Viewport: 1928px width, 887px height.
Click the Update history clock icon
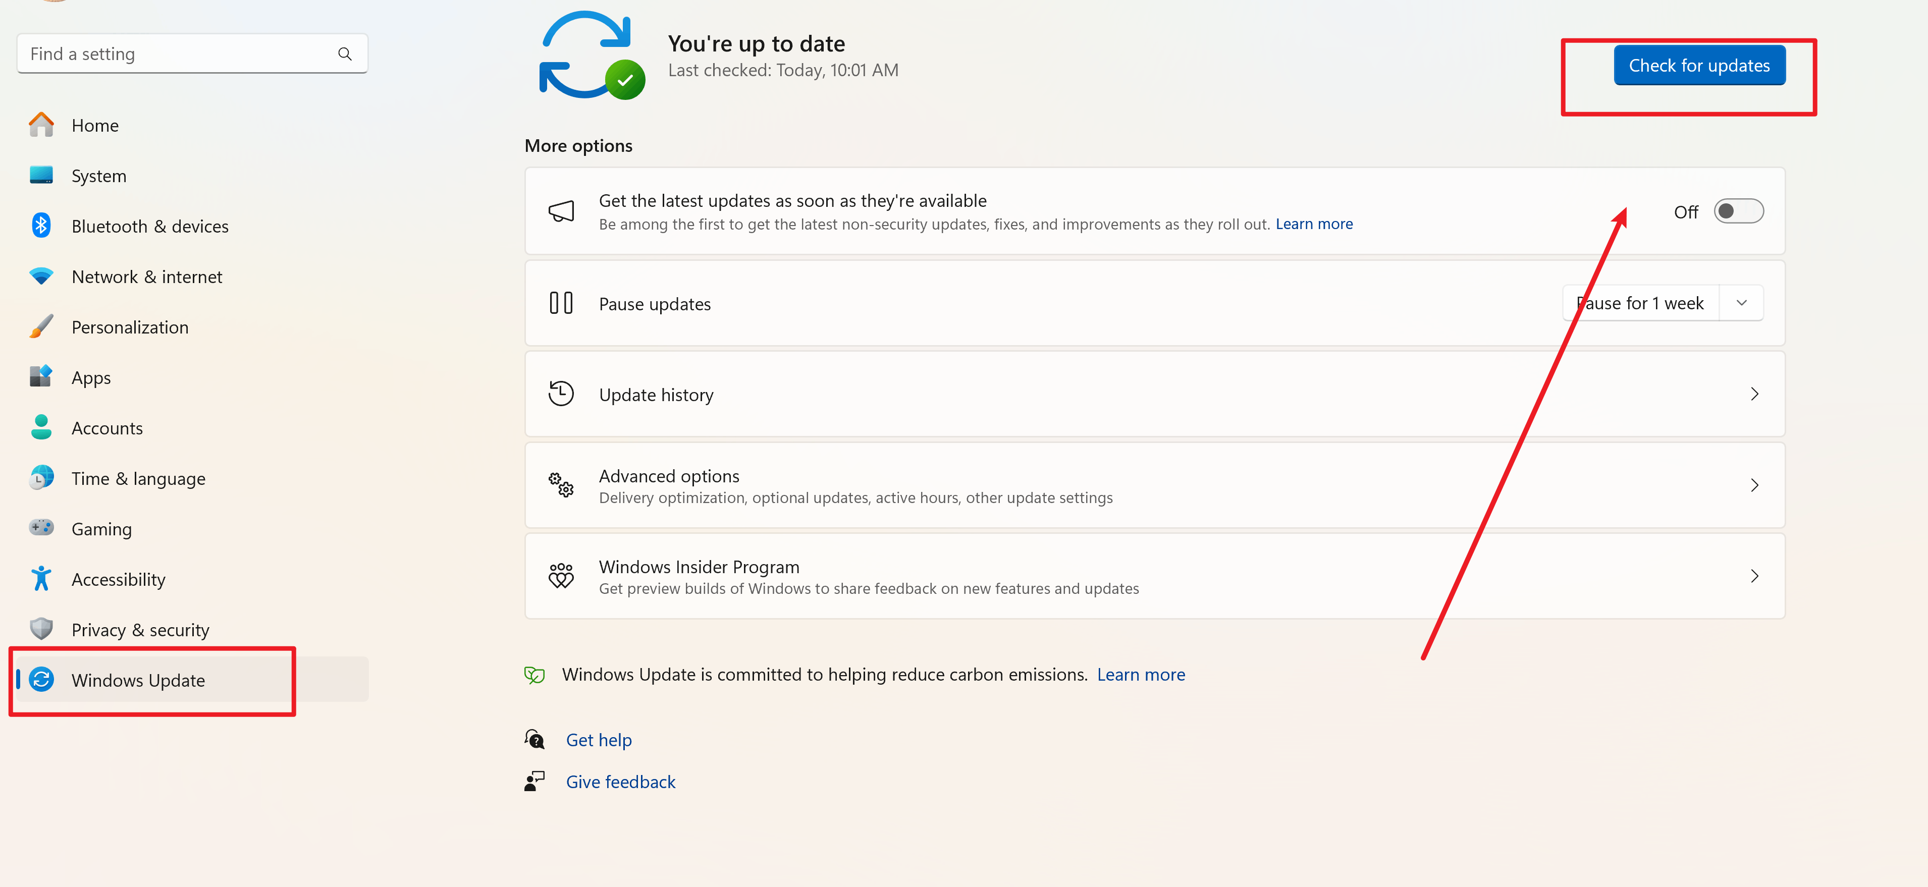(561, 394)
